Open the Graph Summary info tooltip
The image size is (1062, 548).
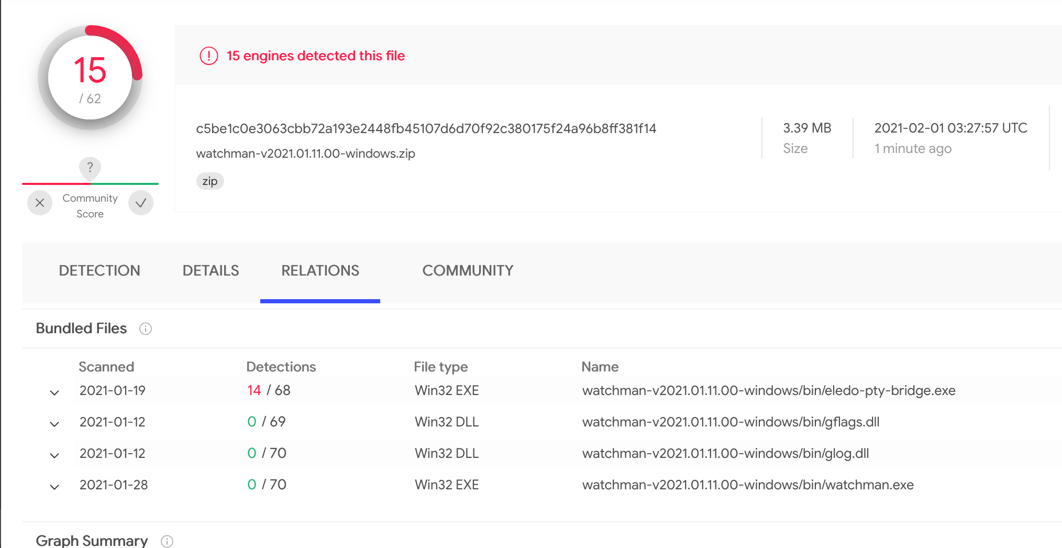click(x=167, y=541)
